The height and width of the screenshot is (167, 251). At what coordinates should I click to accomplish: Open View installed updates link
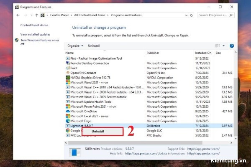click(35, 34)
